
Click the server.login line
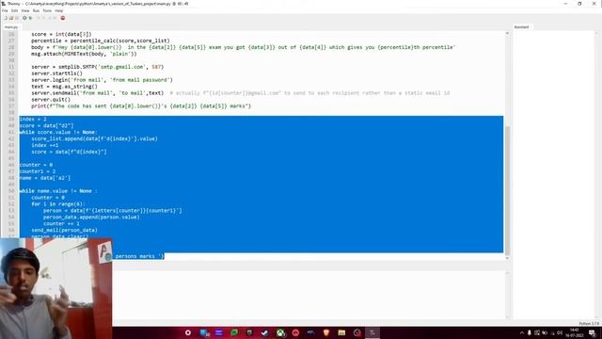point(103,80)
